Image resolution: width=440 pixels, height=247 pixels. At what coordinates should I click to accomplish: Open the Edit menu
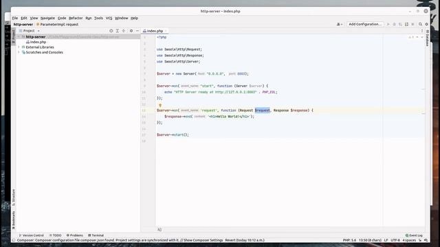point(24,18)
